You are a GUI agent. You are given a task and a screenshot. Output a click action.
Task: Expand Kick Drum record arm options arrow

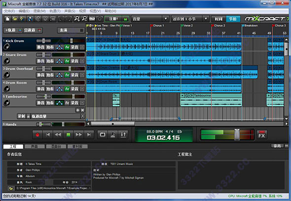(82, 47)
